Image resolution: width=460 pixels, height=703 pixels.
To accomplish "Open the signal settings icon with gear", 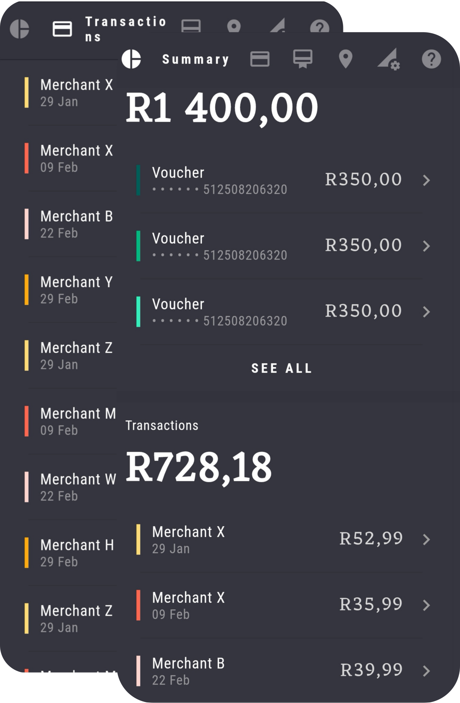I will pyautogui.click(x=389, y=59).
